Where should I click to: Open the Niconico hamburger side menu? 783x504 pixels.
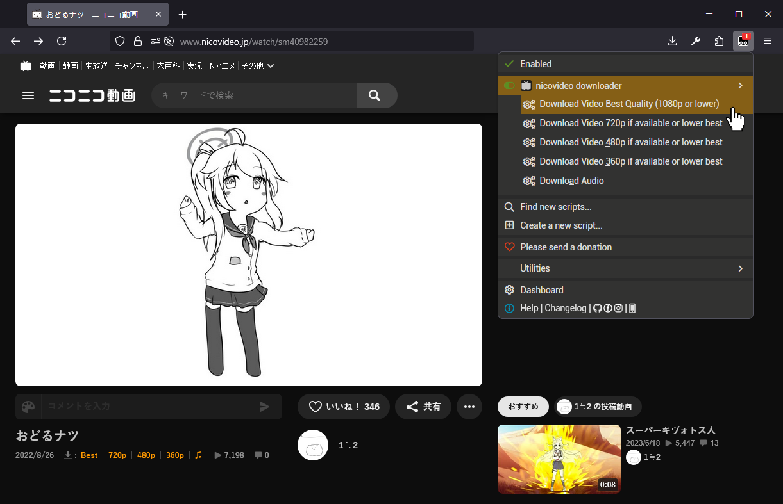tap(28, 95)
